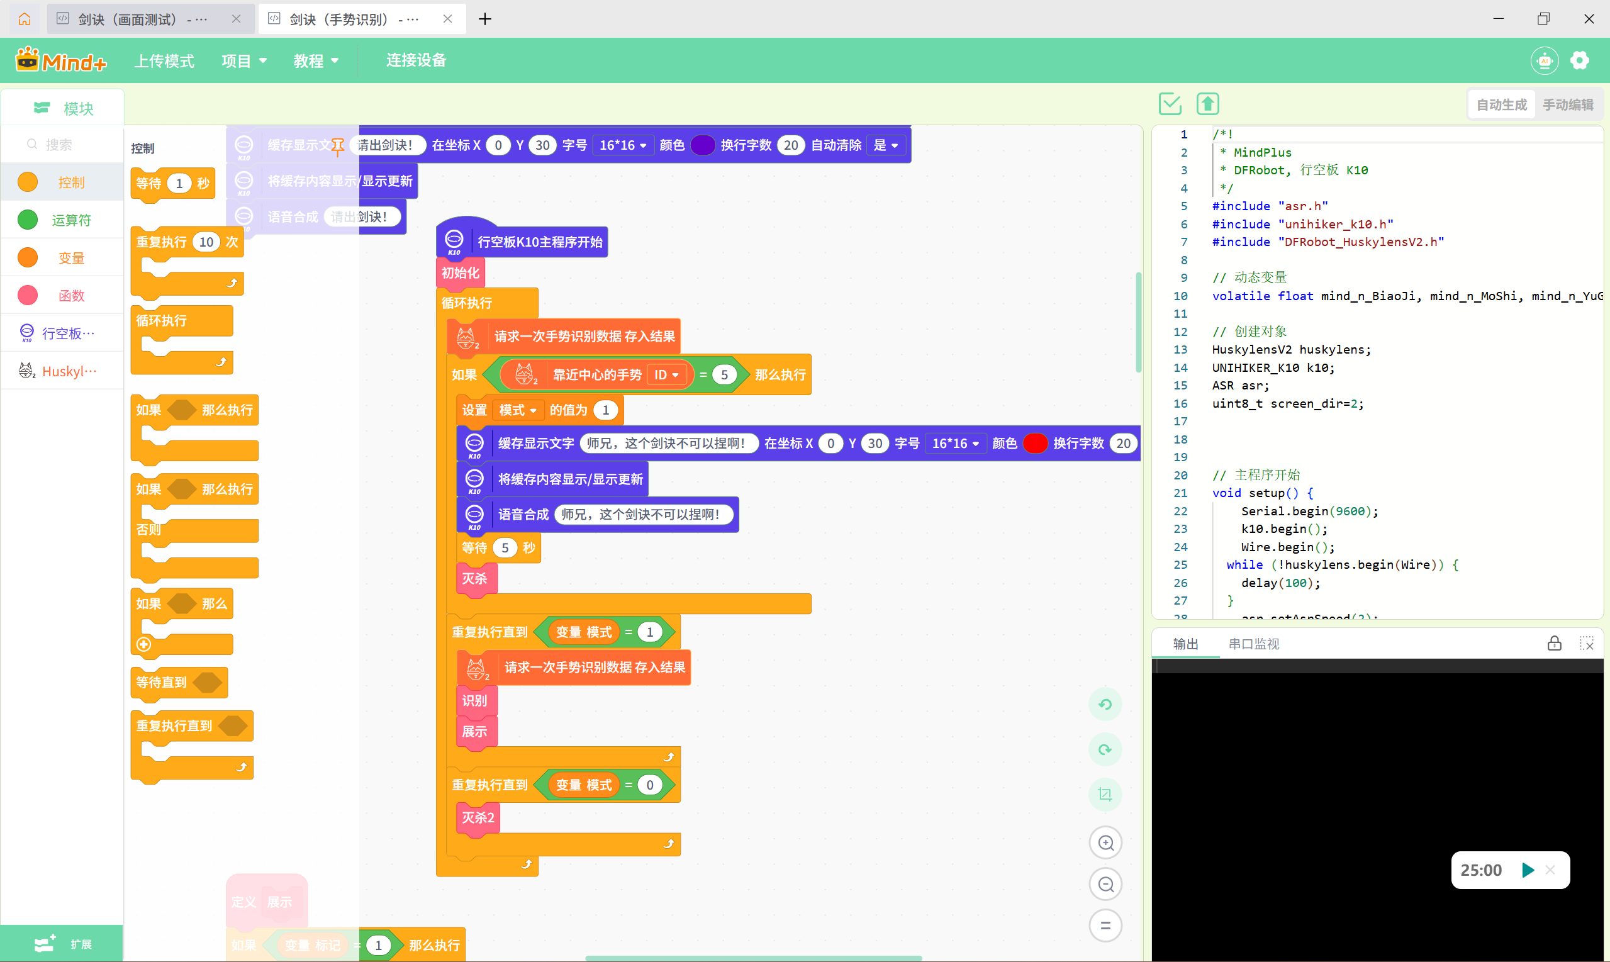Toggle the output panel lock icon
Image resolution: width=1610 pixels, height=962 pixels.
click(x=1554, y=644)
